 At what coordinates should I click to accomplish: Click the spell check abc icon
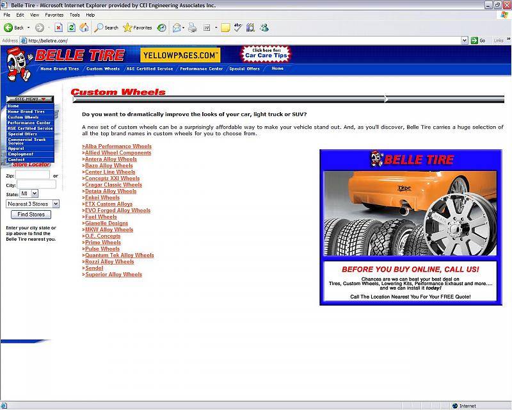238,28
